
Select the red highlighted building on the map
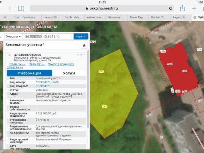[178, 69]
